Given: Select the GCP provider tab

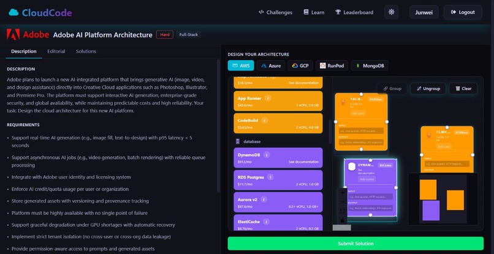Looking at the screenshot, I should tap(300, 65).
